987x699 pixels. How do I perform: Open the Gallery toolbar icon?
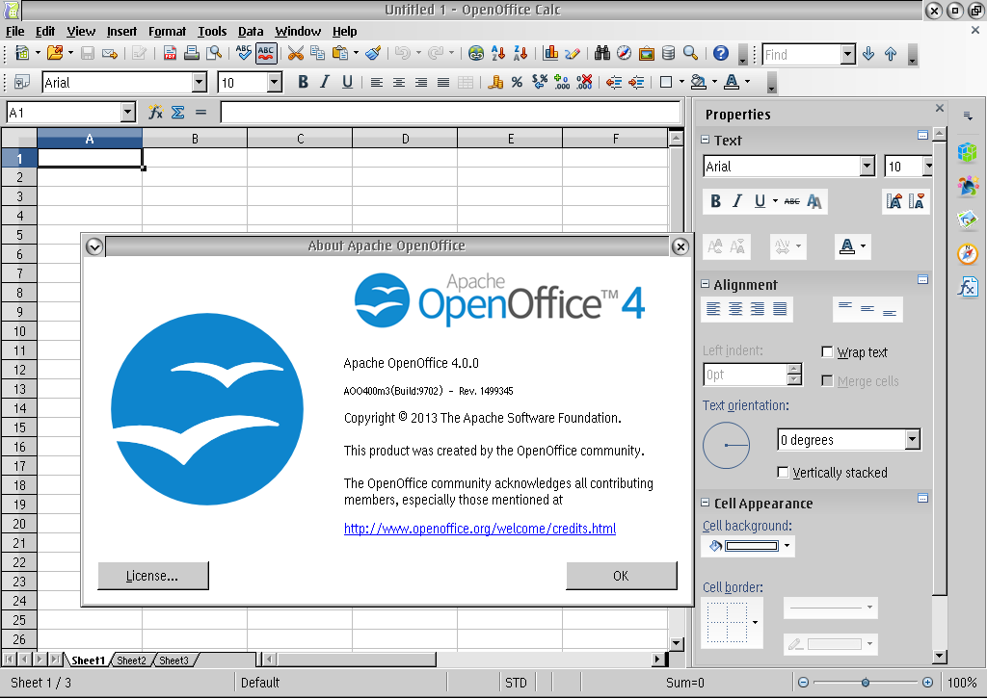click(647, 55)
